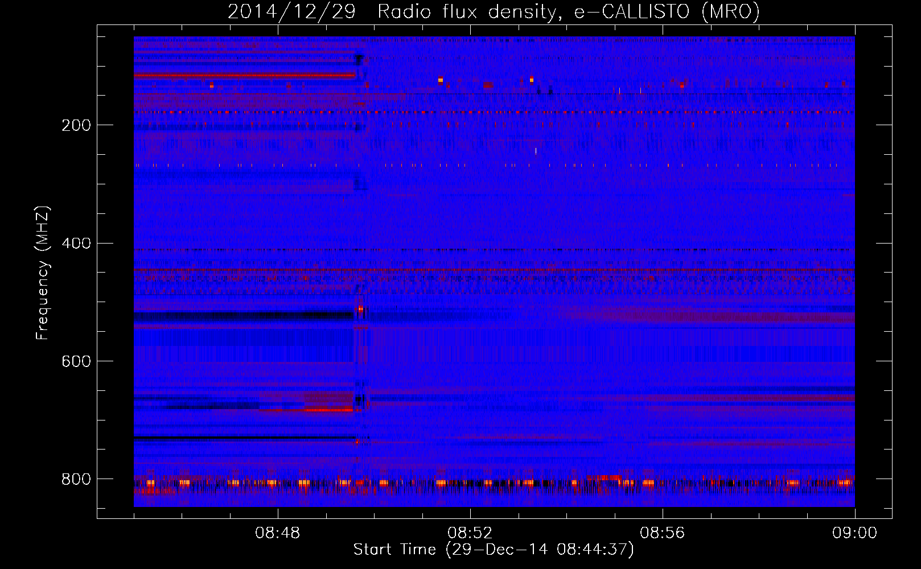Click the 'Start Time (29-Dec-14 08:44:37)' label
Image resolution: width=921 pixels, height=569 pixels.
(x=494, y=550)
